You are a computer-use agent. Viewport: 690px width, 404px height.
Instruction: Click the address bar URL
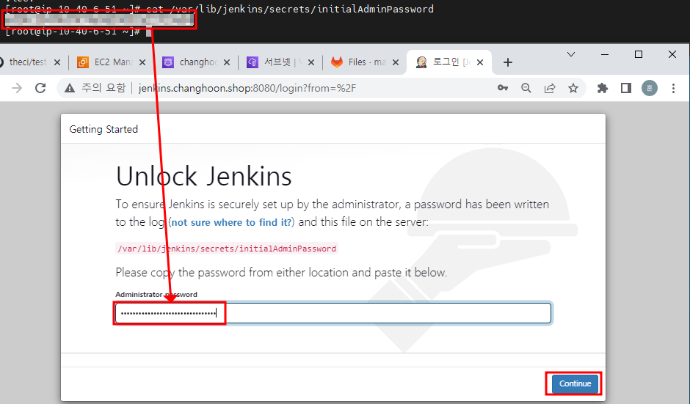pos(247,89)
